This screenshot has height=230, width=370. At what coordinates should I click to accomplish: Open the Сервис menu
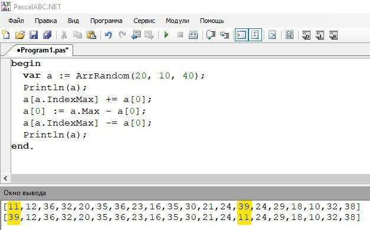(144, 21)
